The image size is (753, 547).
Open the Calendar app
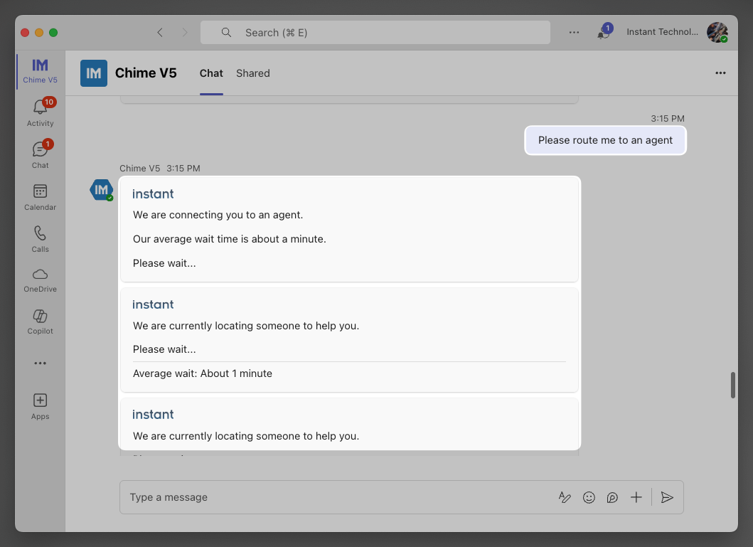pos(40,196)
